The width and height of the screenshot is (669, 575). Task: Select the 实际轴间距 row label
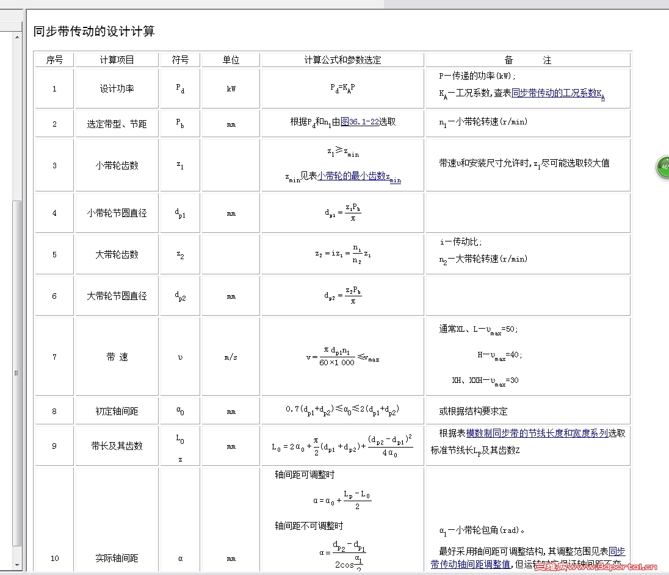pyautogui.click(x=116, y=558)
